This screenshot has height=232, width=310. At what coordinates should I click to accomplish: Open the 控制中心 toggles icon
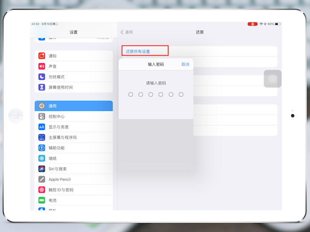point(42,116)
